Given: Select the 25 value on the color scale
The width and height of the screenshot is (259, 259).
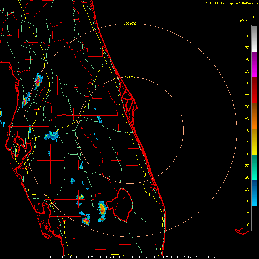Looking at the screenshot, I should click(247, 165).
